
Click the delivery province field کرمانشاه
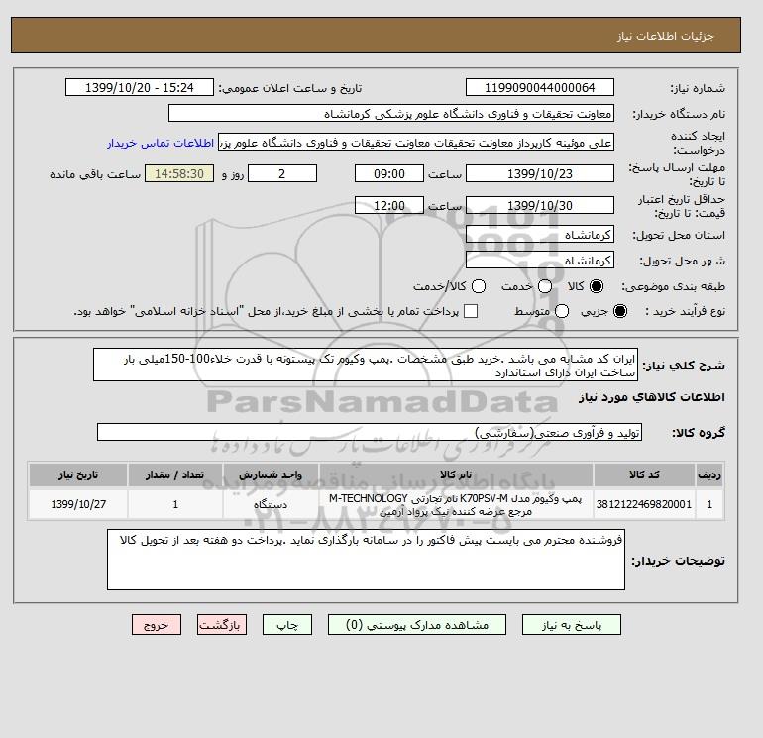(540, 235)
